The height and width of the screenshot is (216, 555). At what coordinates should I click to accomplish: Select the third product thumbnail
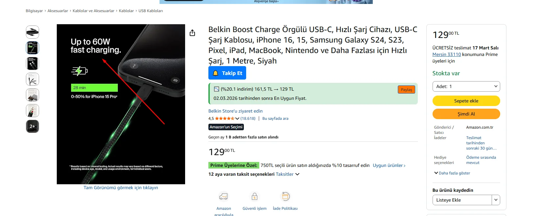pyautogui.click(x=32, y=63)
